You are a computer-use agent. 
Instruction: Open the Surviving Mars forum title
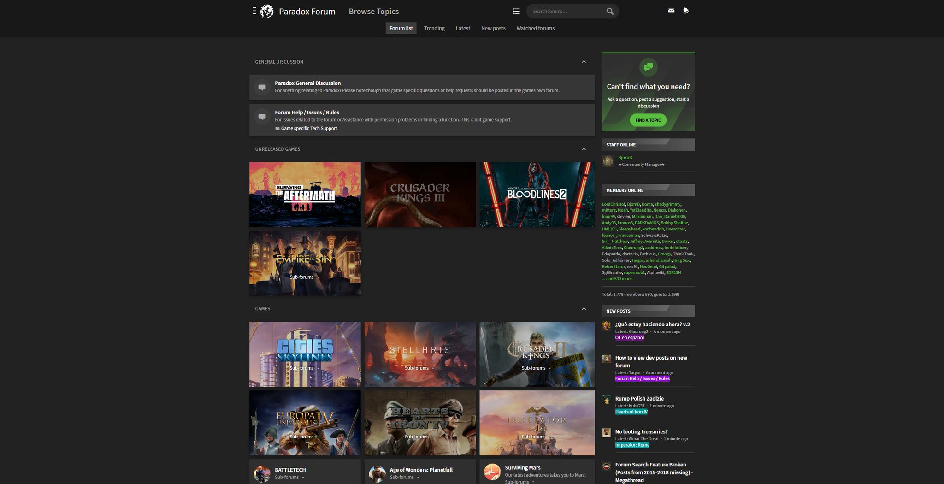click(523, 468)
